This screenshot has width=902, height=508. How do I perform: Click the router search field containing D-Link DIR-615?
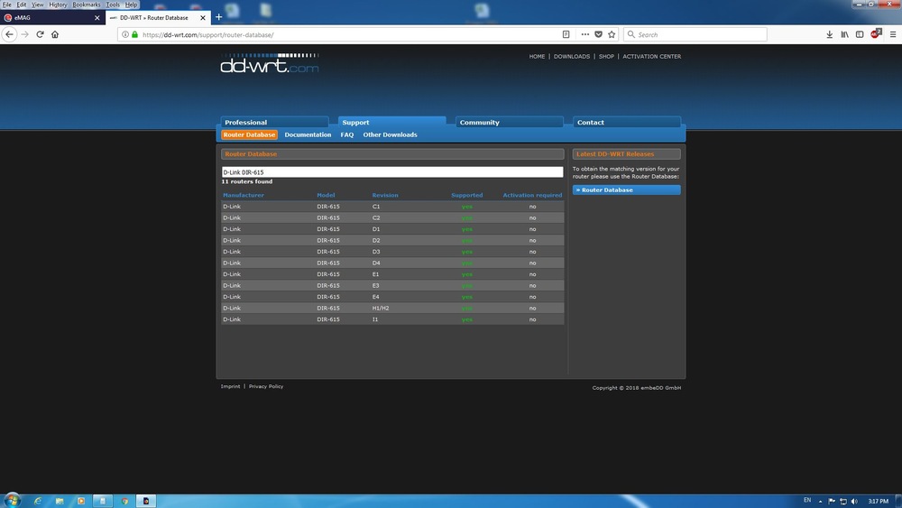392,171
